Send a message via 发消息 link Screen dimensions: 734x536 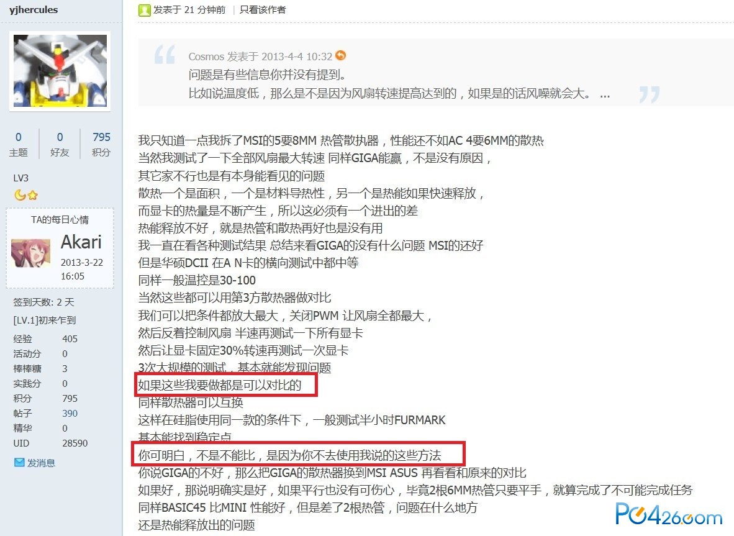(41, 463)
